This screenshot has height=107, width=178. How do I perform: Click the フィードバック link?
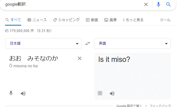(x=160, y=106)
